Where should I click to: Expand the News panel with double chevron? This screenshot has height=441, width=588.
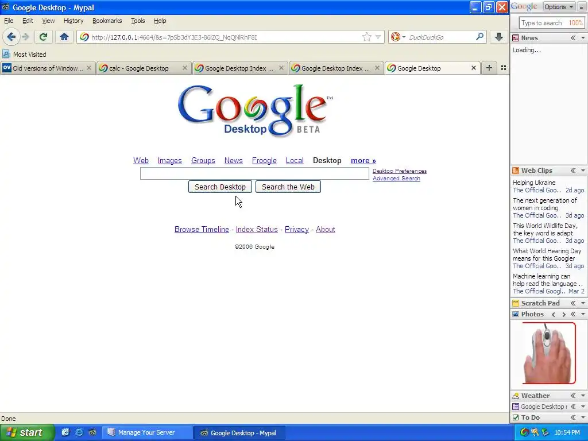tap(573, 38)
